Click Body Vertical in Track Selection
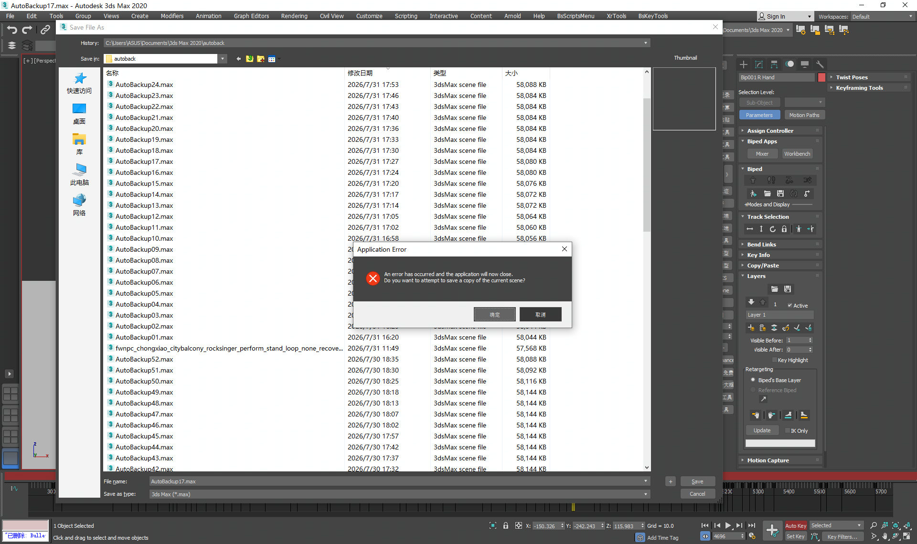The width and height of the screenshot is (917, 544). (x=761, y=229)
